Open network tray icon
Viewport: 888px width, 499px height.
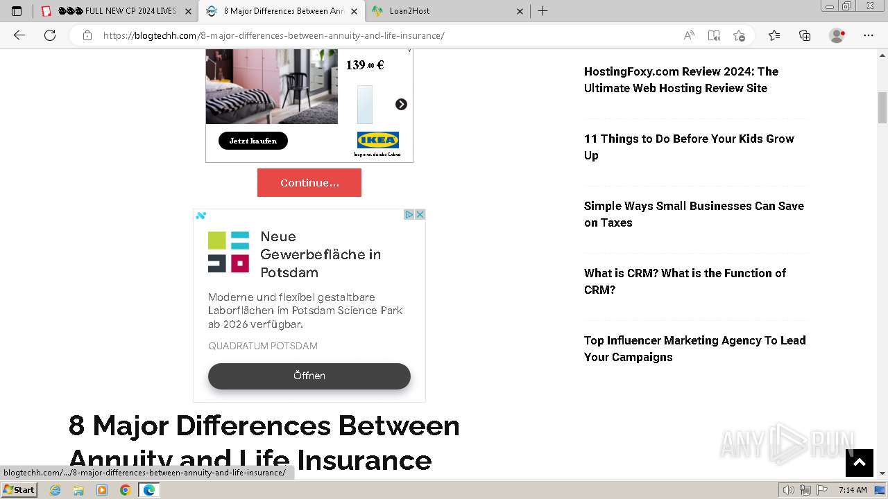(x=805, y=490)
